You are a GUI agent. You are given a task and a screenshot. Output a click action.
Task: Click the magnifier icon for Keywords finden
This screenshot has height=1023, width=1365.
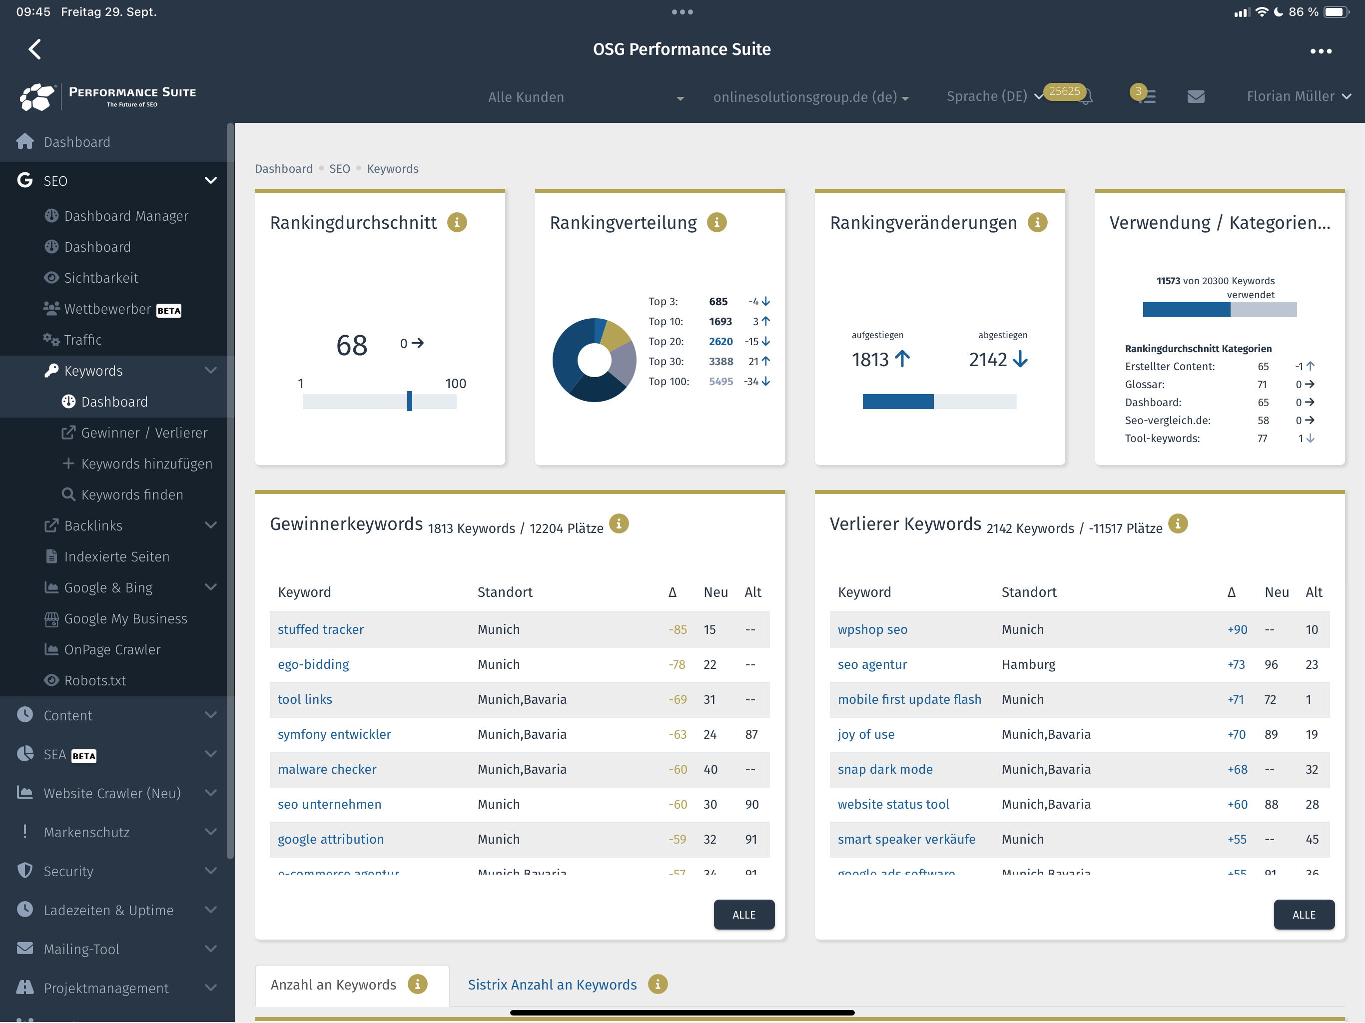click(68, 494)
